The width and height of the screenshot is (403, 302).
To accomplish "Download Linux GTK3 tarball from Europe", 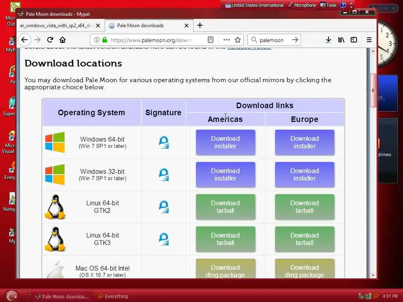I will [x=305, y=239].
